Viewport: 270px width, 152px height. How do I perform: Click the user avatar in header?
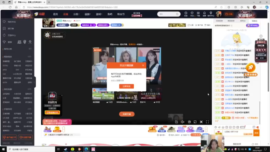point(219,14)
